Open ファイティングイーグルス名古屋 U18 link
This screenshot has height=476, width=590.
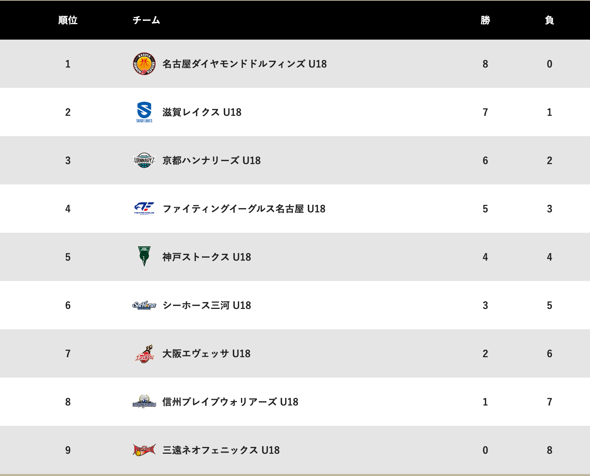tap(244, 209)
